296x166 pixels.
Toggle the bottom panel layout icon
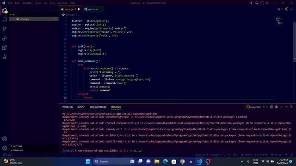click(x=257, y=3)
